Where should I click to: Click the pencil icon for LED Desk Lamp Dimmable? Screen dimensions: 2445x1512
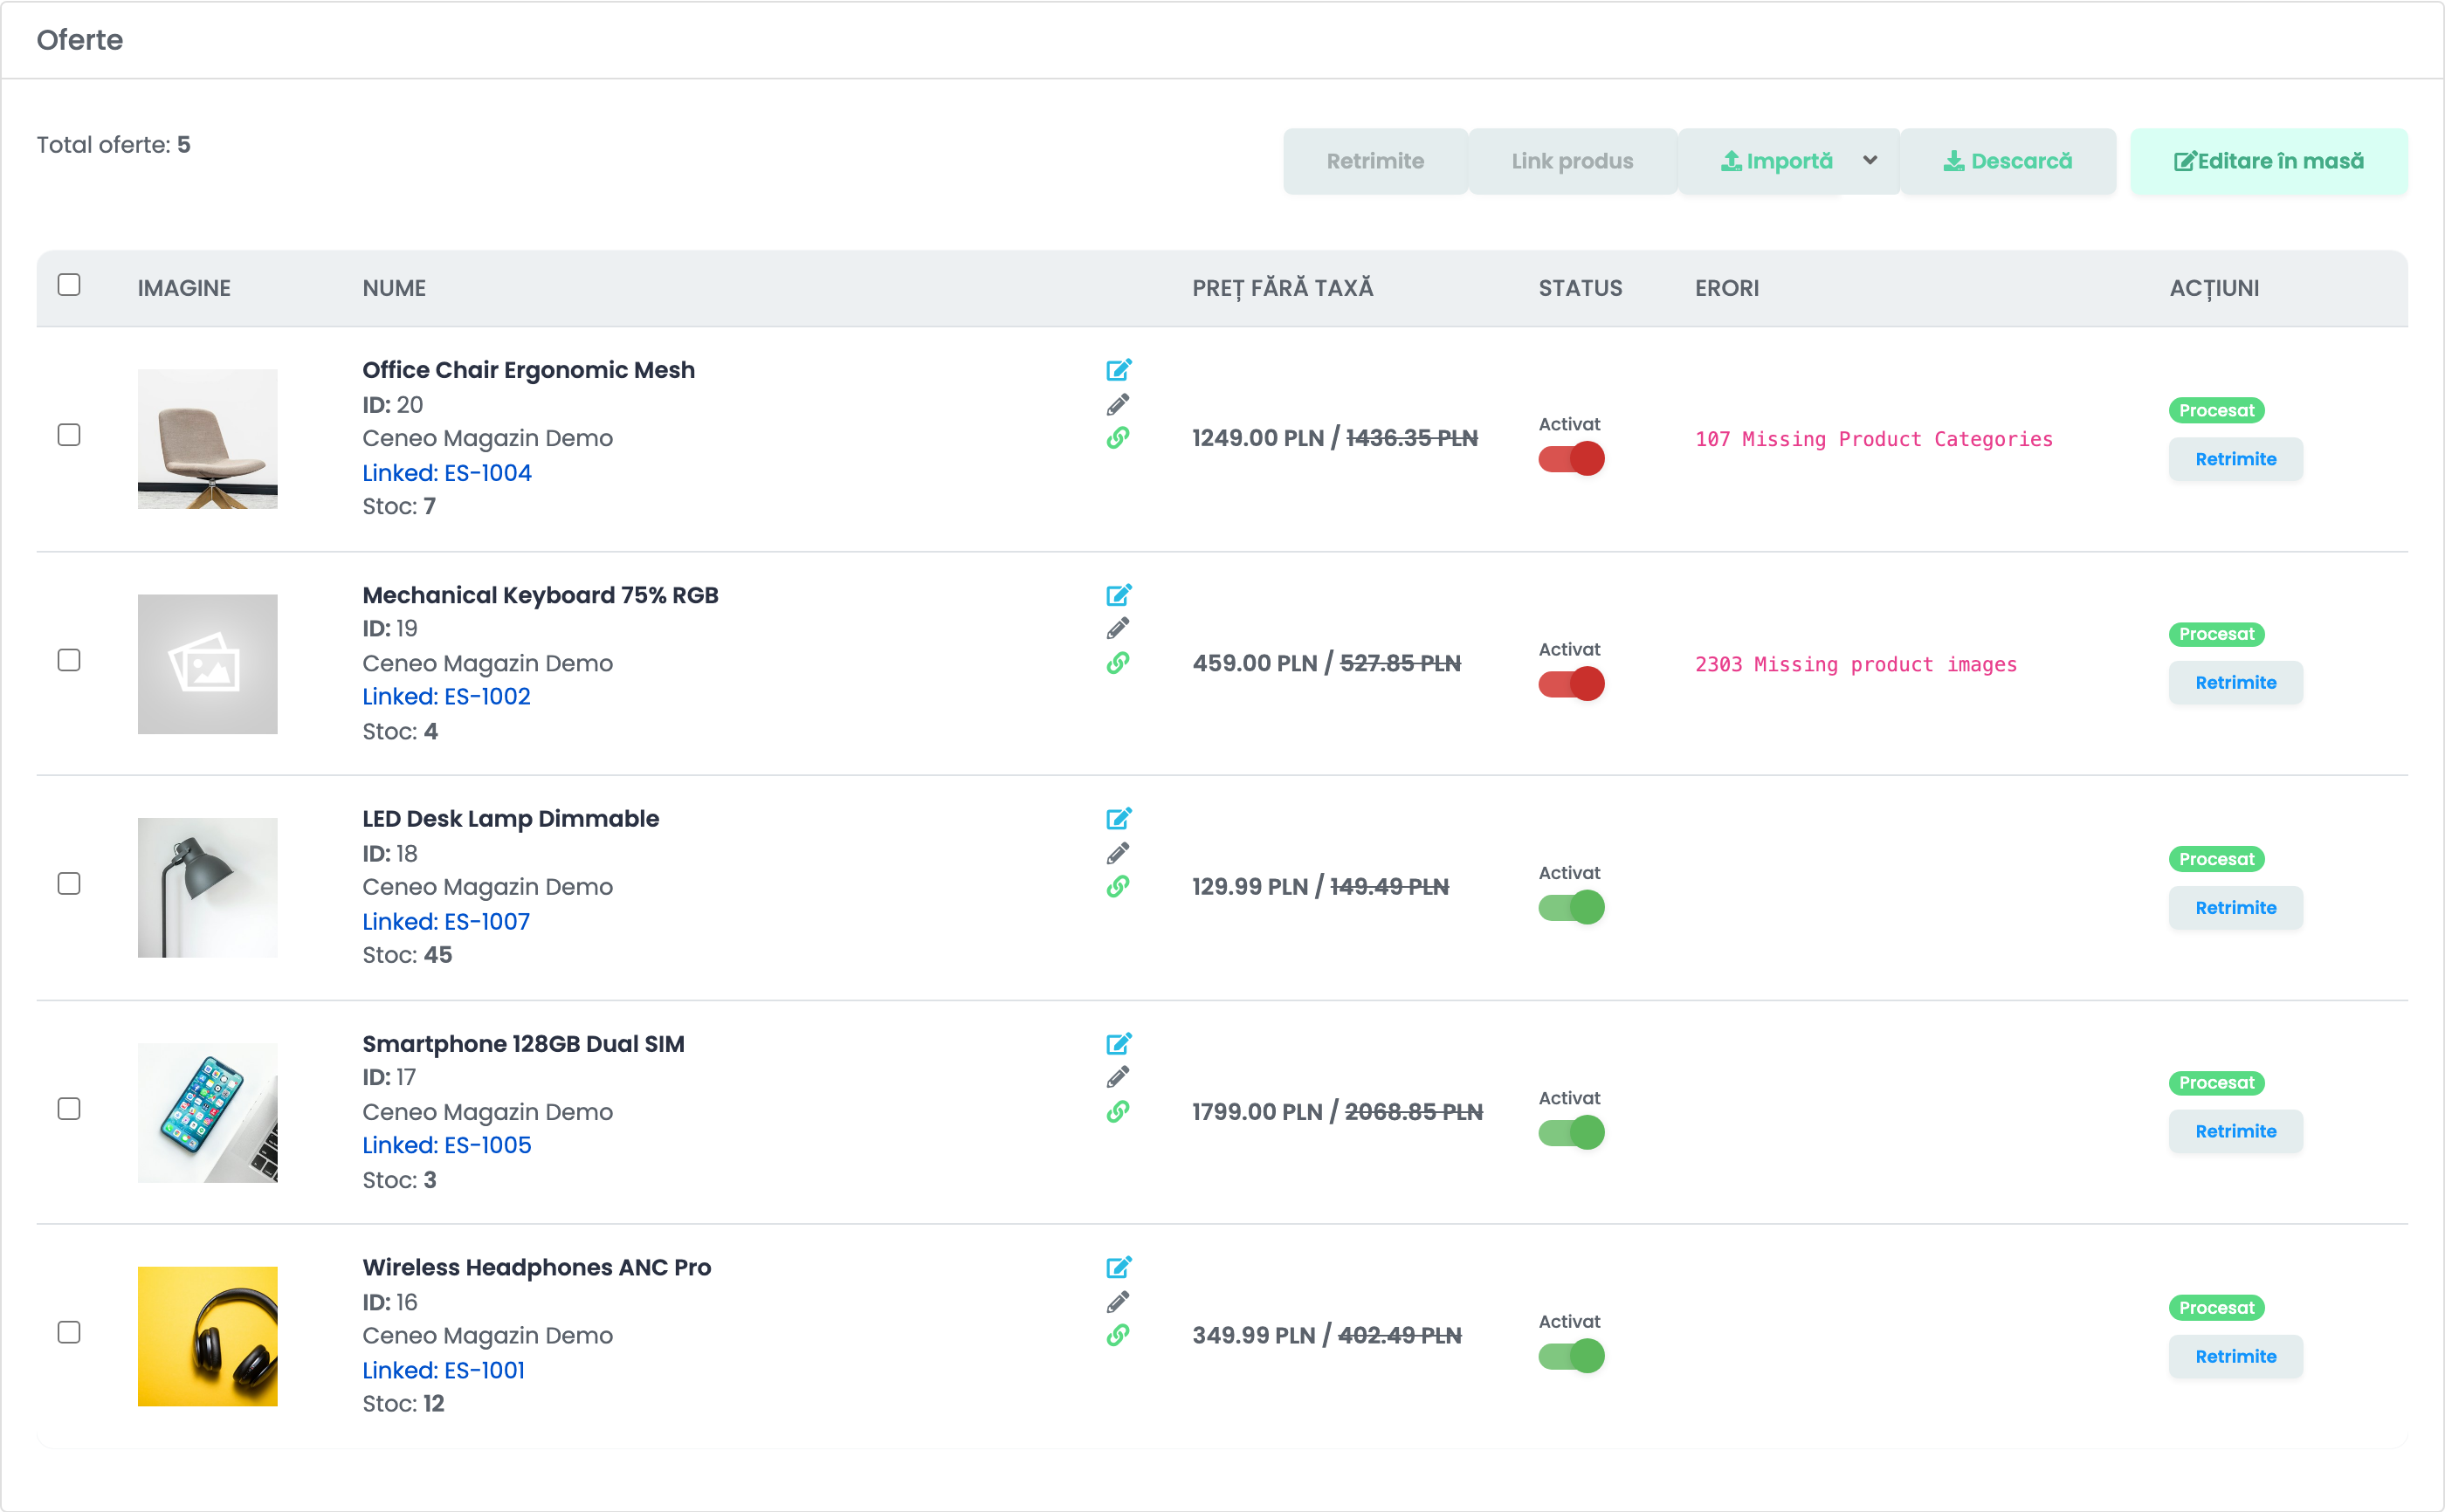coord(1118,853)
